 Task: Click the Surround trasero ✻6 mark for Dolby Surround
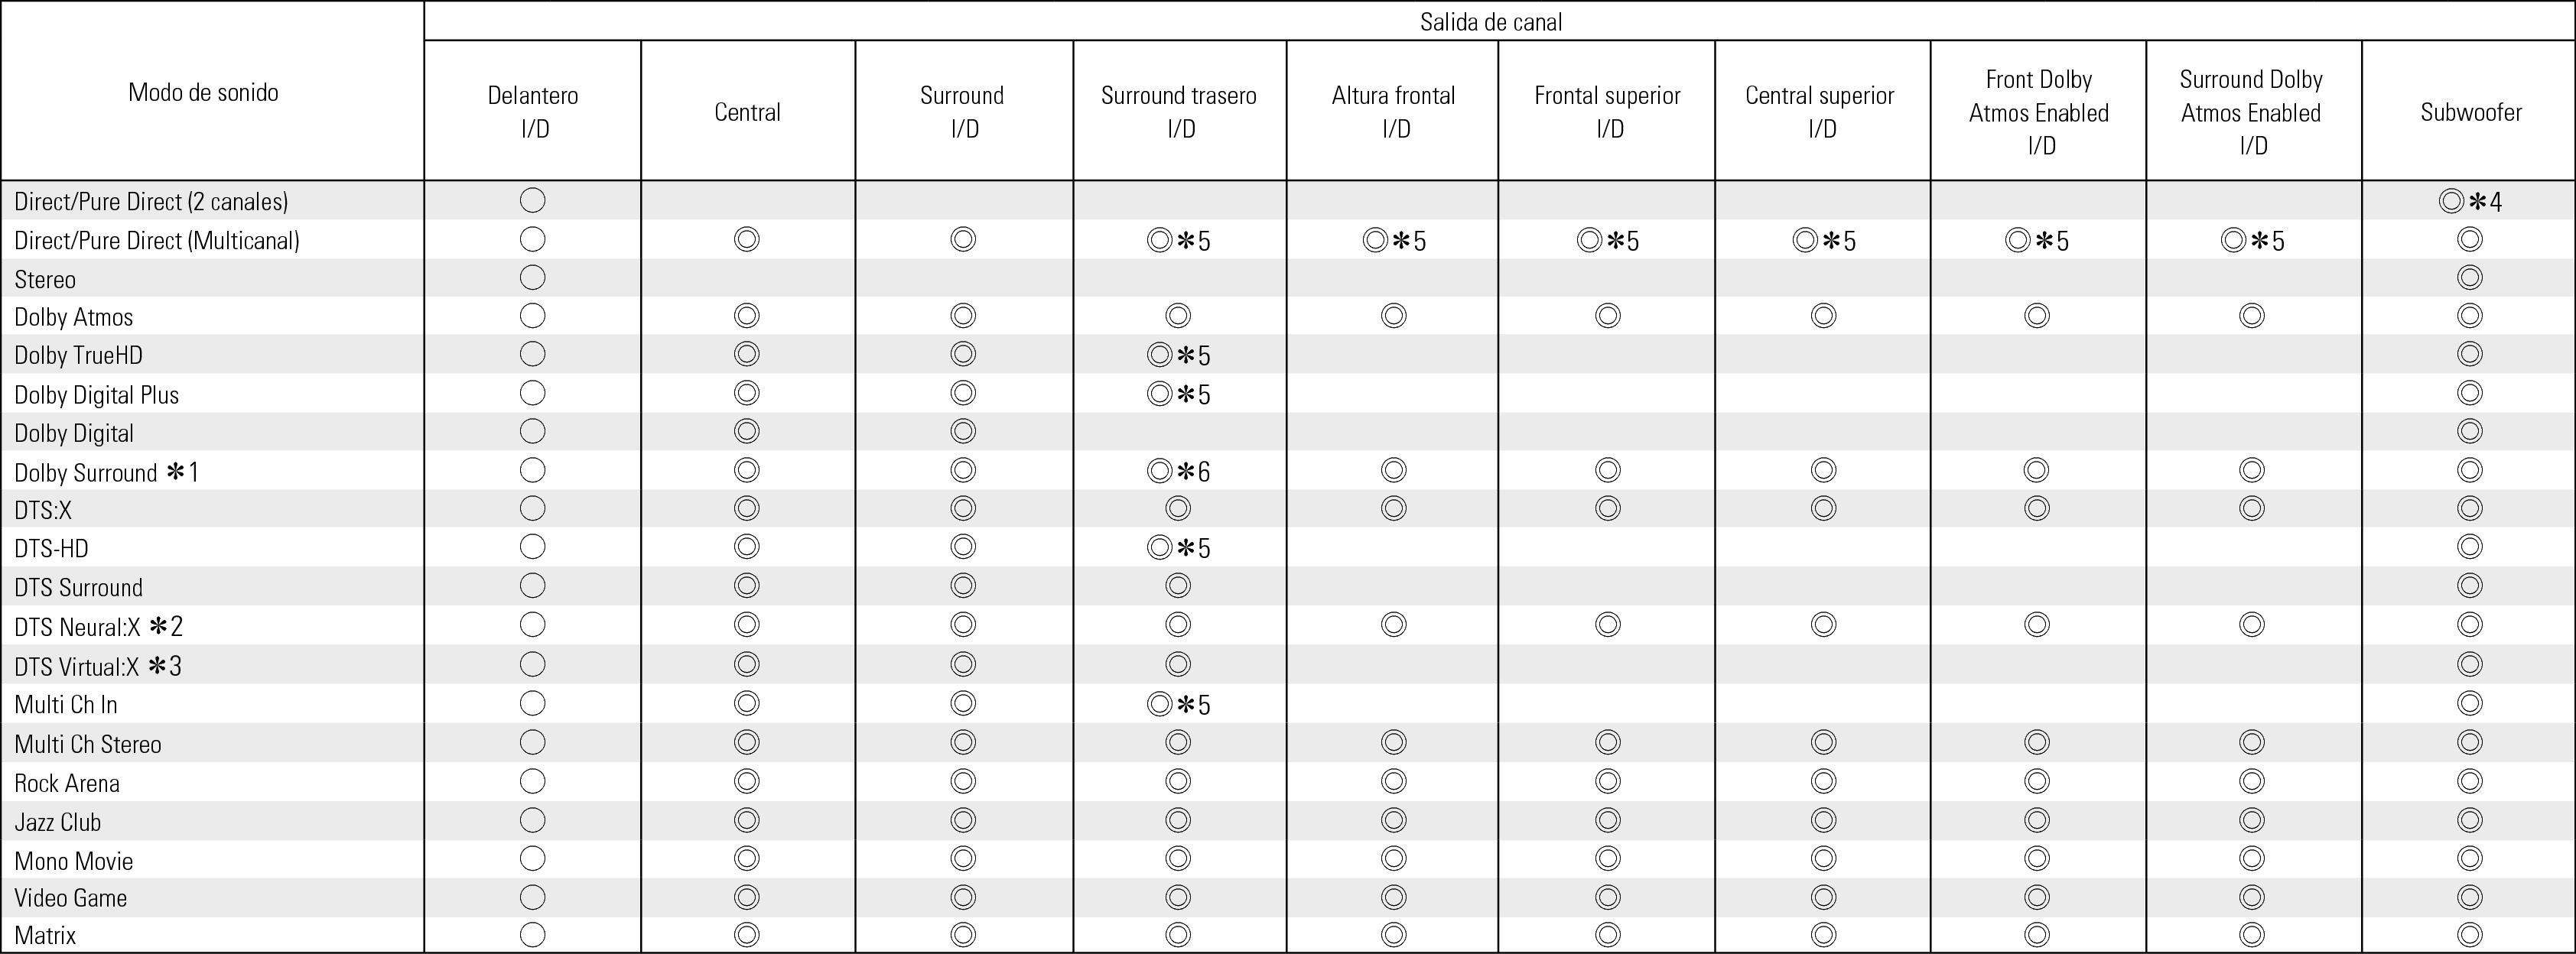[x=1178, y=471]
